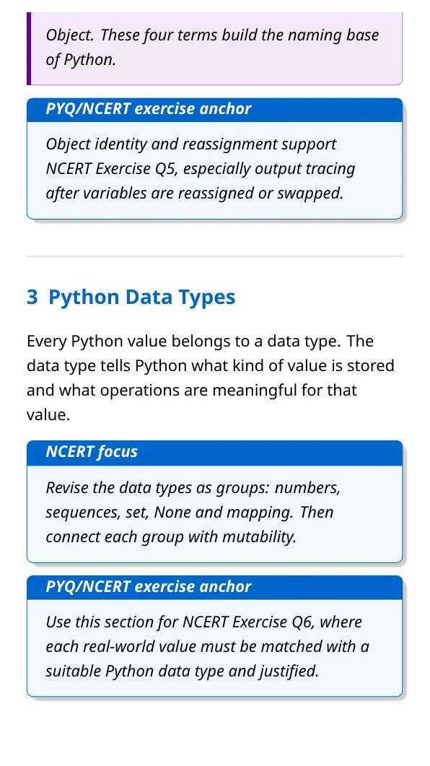This screenshot has height=766, width=430.
Task: Click the phrase "suitable Python data type and justified"
Action: [x=181, y=671]
